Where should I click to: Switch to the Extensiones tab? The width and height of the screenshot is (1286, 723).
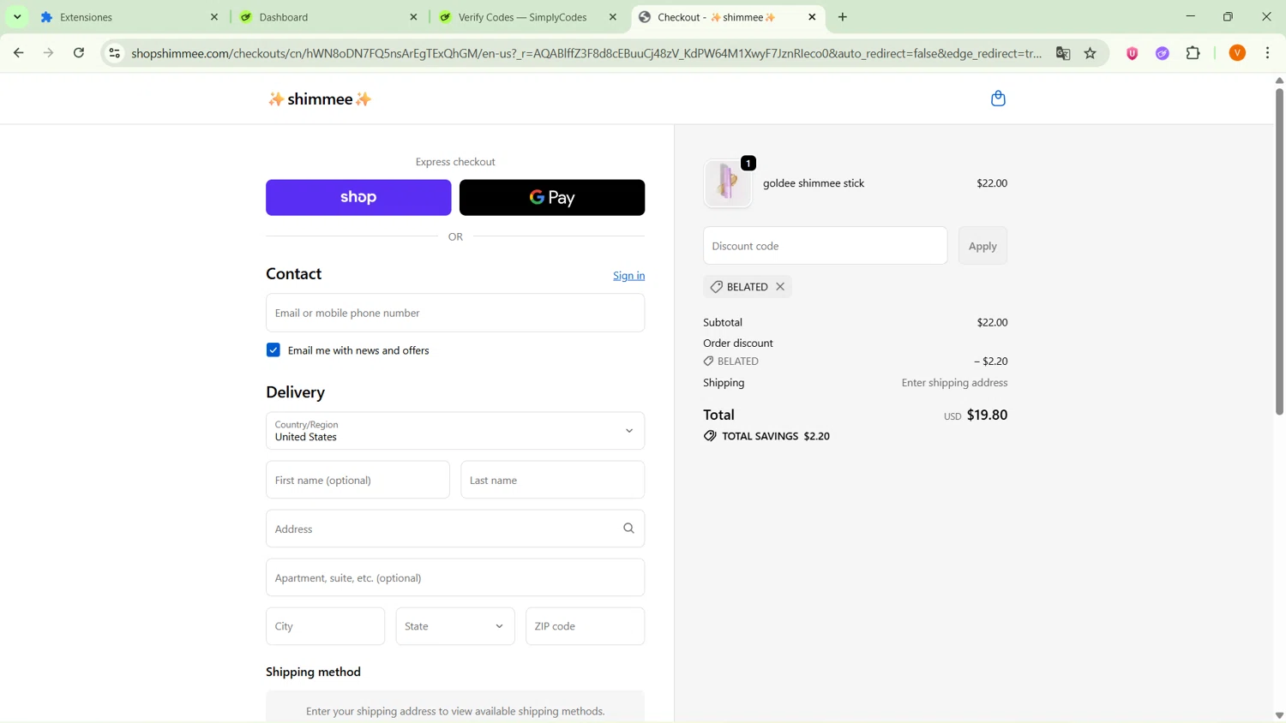click(x=130, y=17)
